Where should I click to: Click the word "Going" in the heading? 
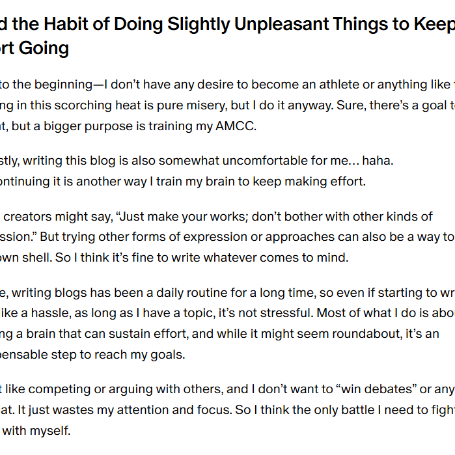(44, 48)
